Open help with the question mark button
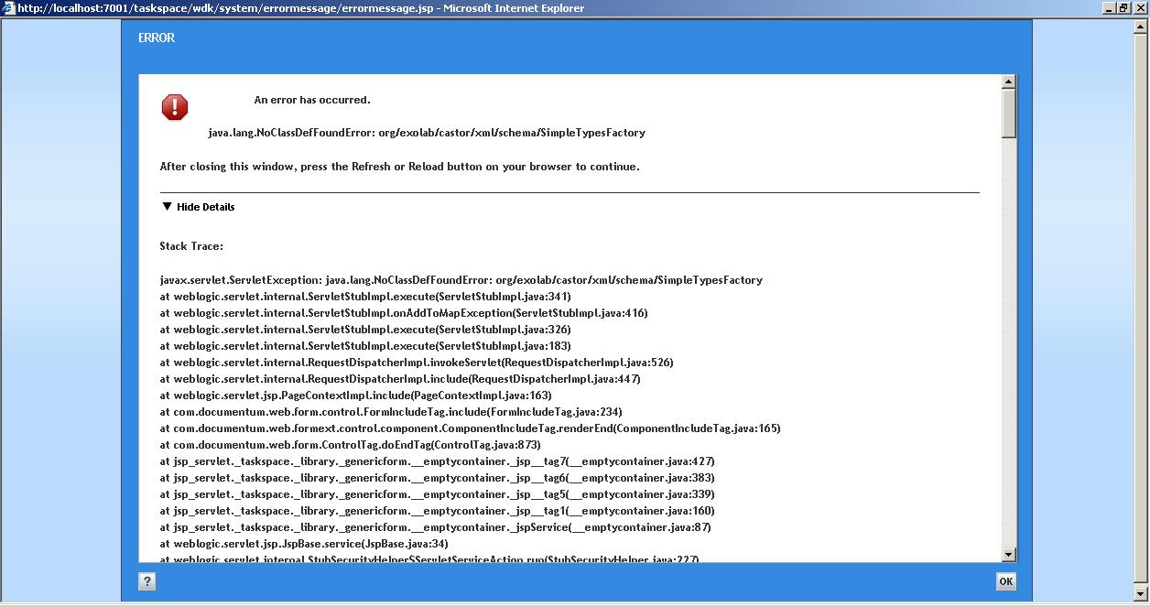1150x607 pixels. (x=147, y=581)
